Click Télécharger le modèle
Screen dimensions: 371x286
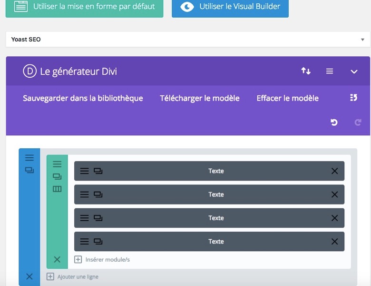[x=200, y=98]
